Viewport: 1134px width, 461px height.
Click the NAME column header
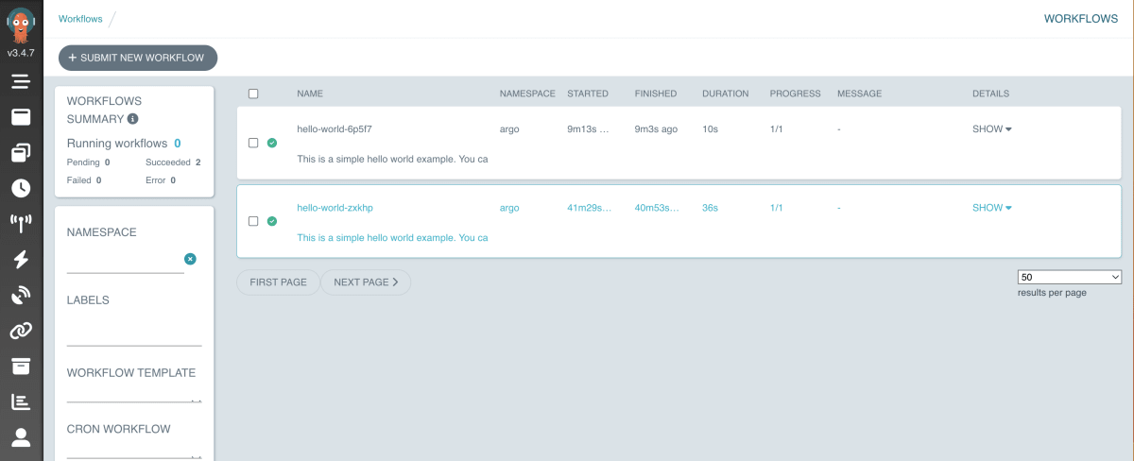[310, 94]
